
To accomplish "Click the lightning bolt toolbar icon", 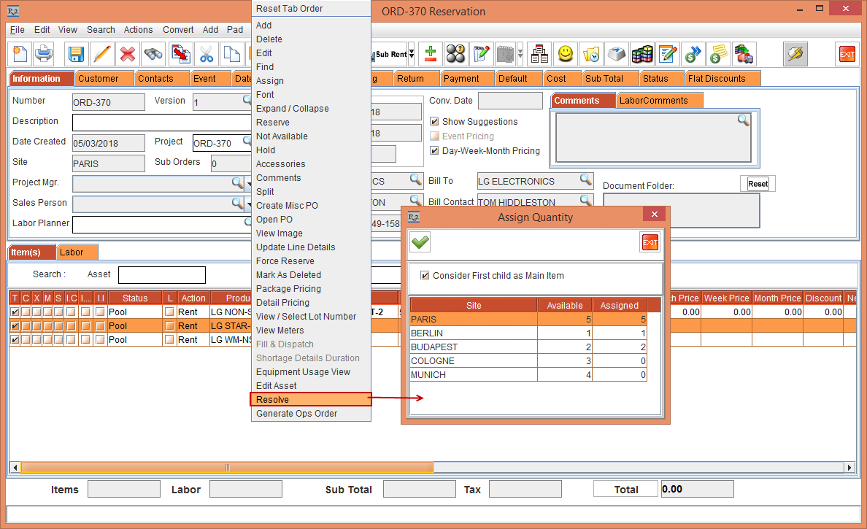I will pyautogui.click(x=795, y=54).
